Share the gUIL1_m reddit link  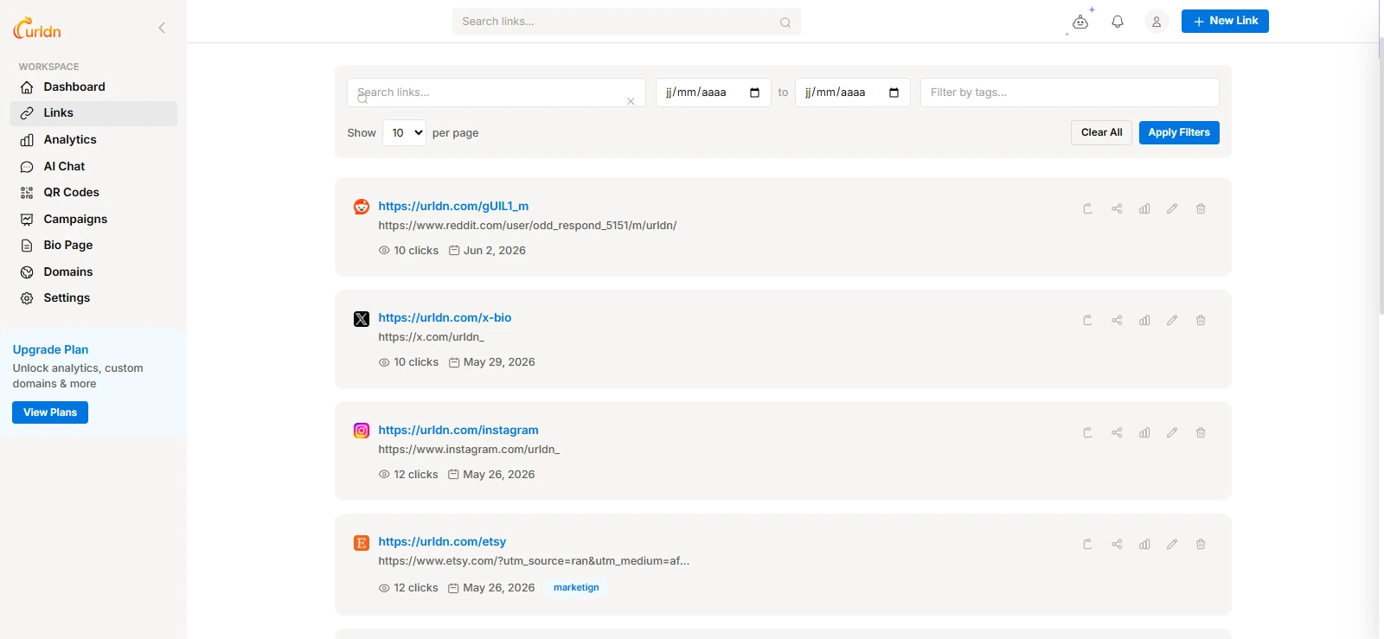[1117, 208]
